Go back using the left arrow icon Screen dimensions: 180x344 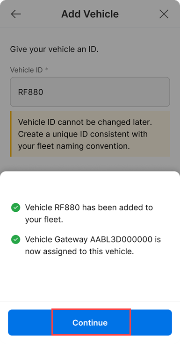click(x=15, y=14)
